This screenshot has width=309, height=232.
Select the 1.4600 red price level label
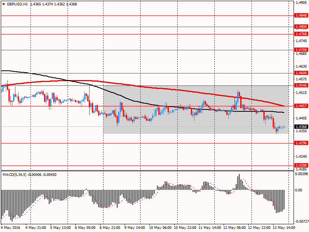point(301,73)
